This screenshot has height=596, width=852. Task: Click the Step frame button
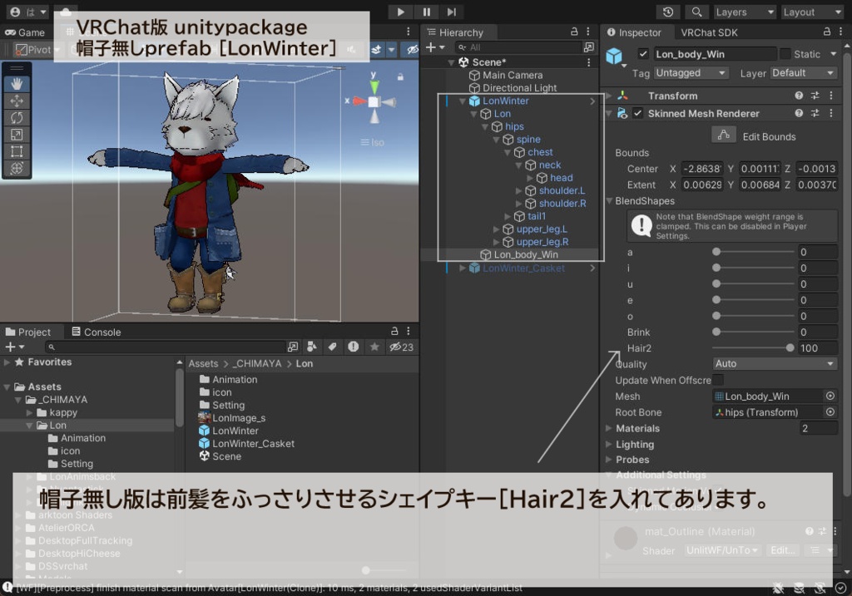tap(452, 12)
